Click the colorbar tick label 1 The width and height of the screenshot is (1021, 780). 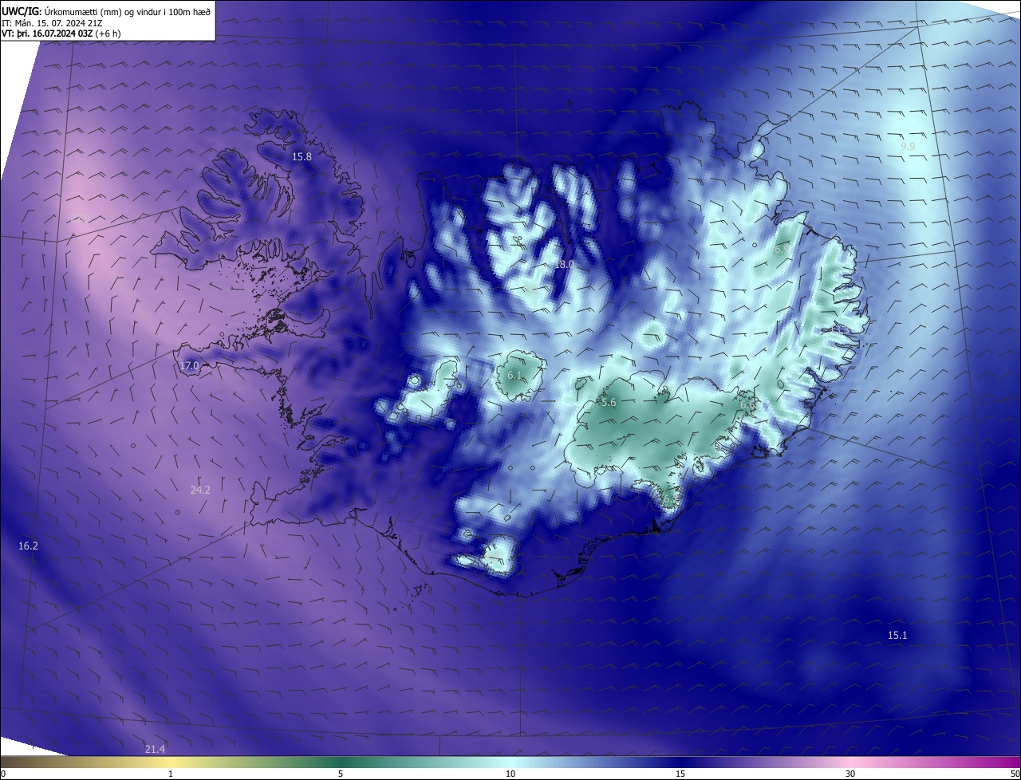171,774
